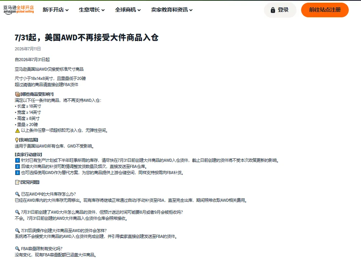Open the 卖家教育和资讯 menu

[x=172, y=10]
